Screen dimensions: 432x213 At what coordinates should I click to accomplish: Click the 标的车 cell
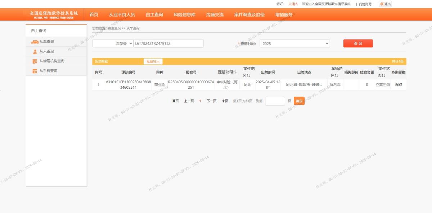[x=335, y=85]
